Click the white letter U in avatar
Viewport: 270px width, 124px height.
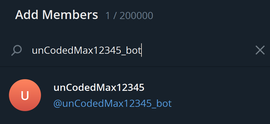pos(25,95)
